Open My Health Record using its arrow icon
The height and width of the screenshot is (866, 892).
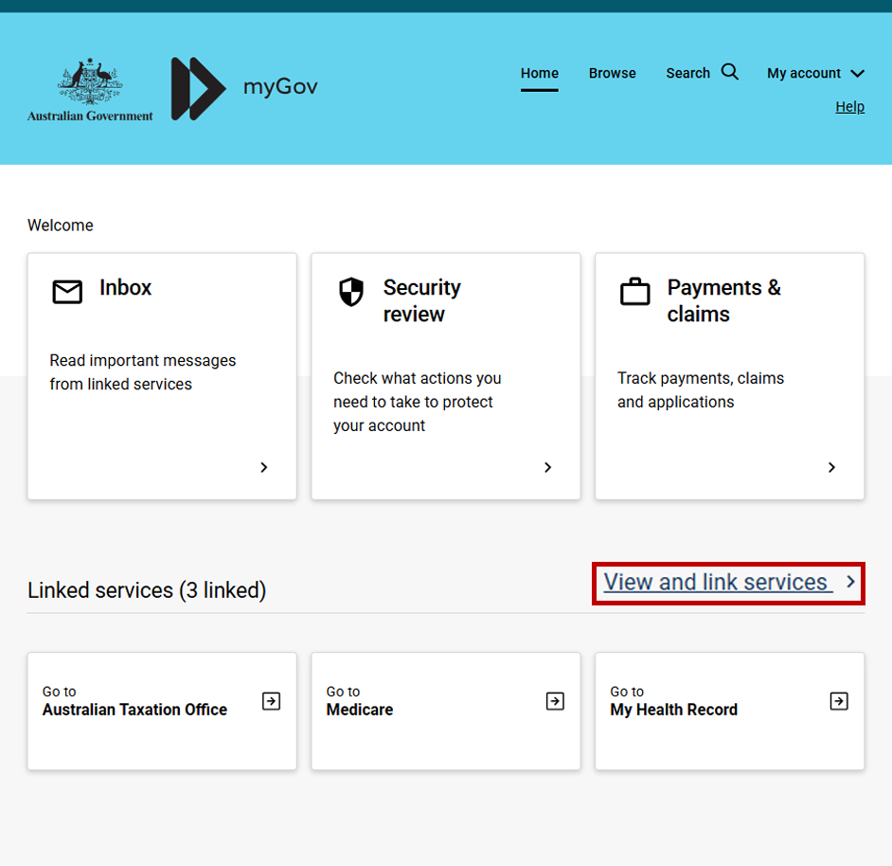(839, 701)
